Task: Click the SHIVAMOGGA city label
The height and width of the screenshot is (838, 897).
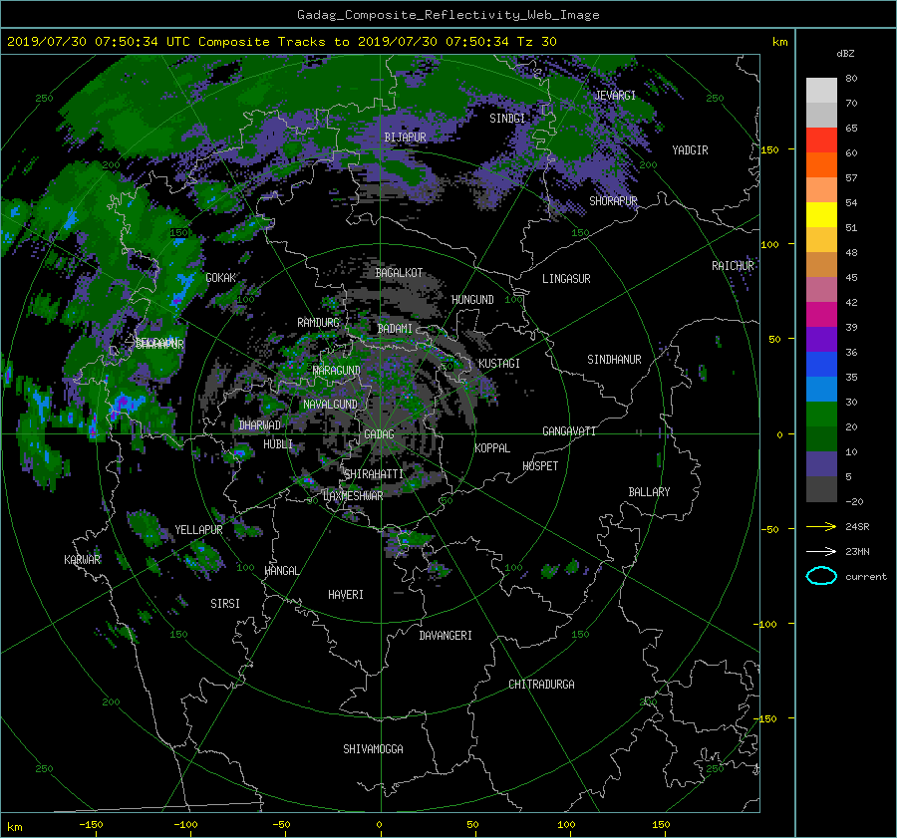Action: click(373, 749)
